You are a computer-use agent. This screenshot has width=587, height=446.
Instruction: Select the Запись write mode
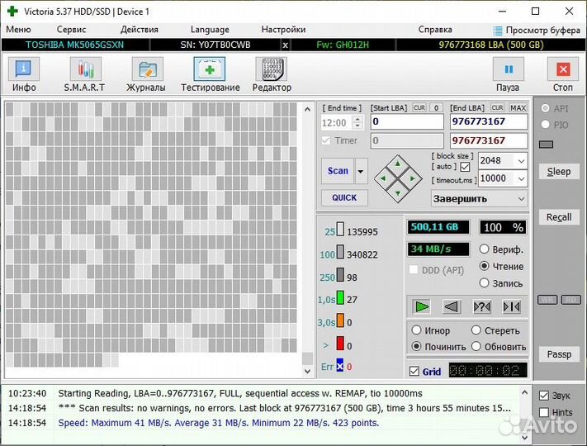click(484, 282)
